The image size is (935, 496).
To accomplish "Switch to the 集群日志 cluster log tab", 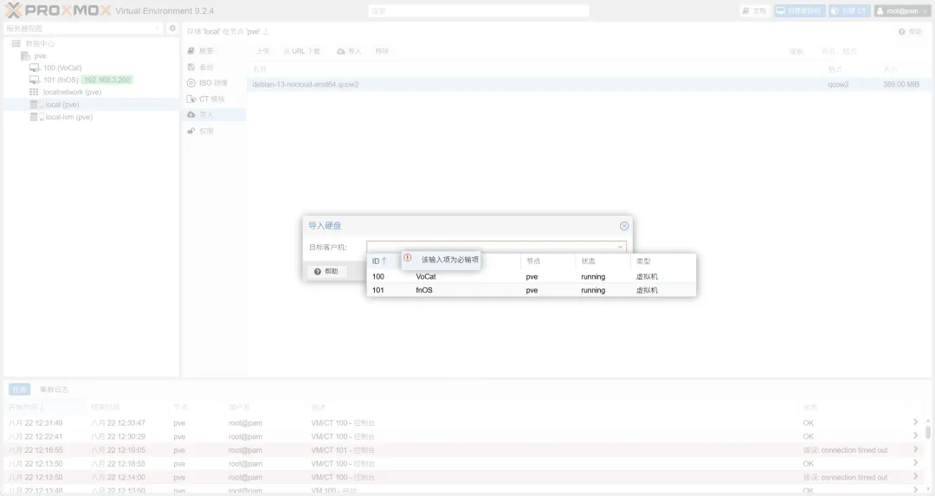I will click(55, 390).
